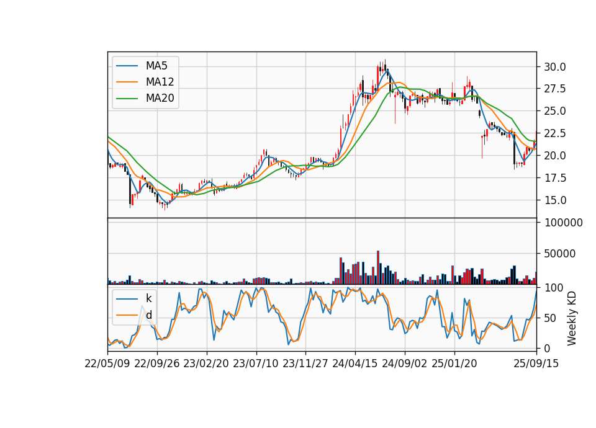
Task: Click the 25/01/20 date tick label
Action: [454, 363]
